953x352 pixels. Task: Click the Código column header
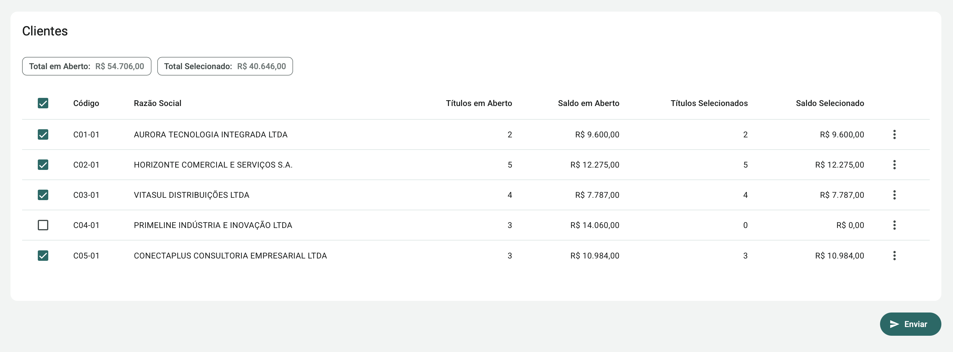pos(86,103)
